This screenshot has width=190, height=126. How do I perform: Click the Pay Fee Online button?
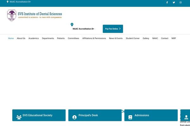click(x=113, y=29)
